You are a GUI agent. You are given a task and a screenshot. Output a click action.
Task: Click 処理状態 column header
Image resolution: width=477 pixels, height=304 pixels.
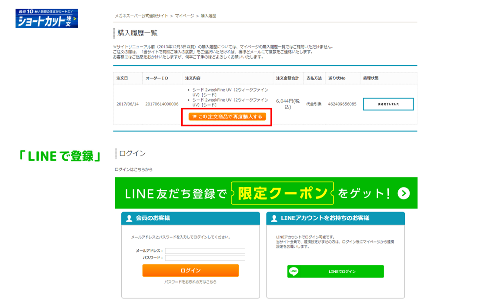[x=371, y=78]
